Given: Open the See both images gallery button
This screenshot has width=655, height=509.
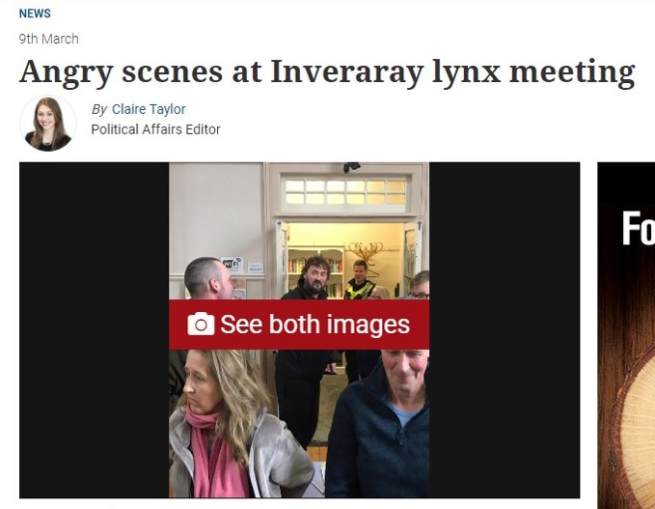Looking at the screenshot, I should pyautogui.click(x=299, y=325).
